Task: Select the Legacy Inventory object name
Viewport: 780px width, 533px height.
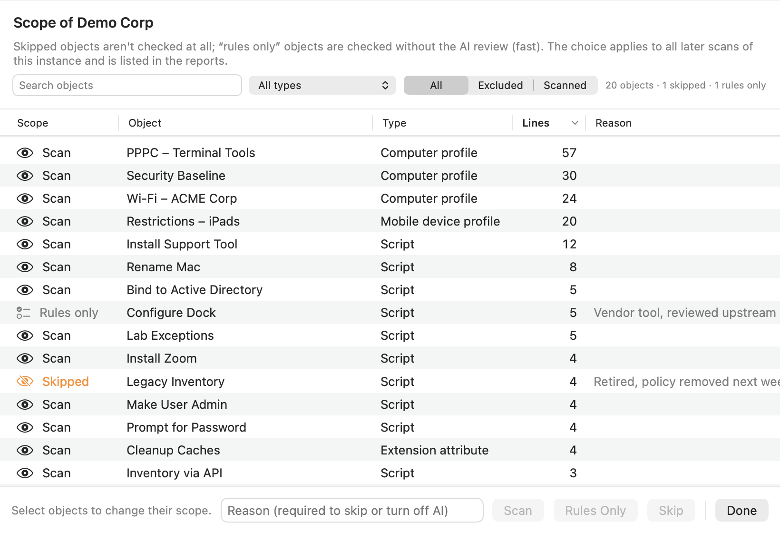Action: point(175,382)
